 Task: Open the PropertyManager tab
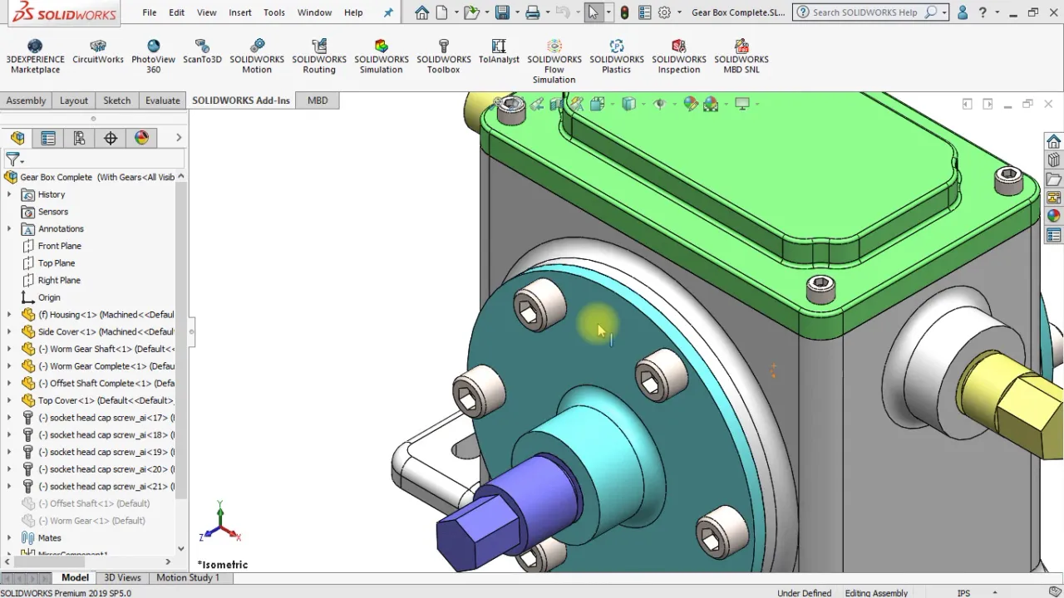pos(48,138)
